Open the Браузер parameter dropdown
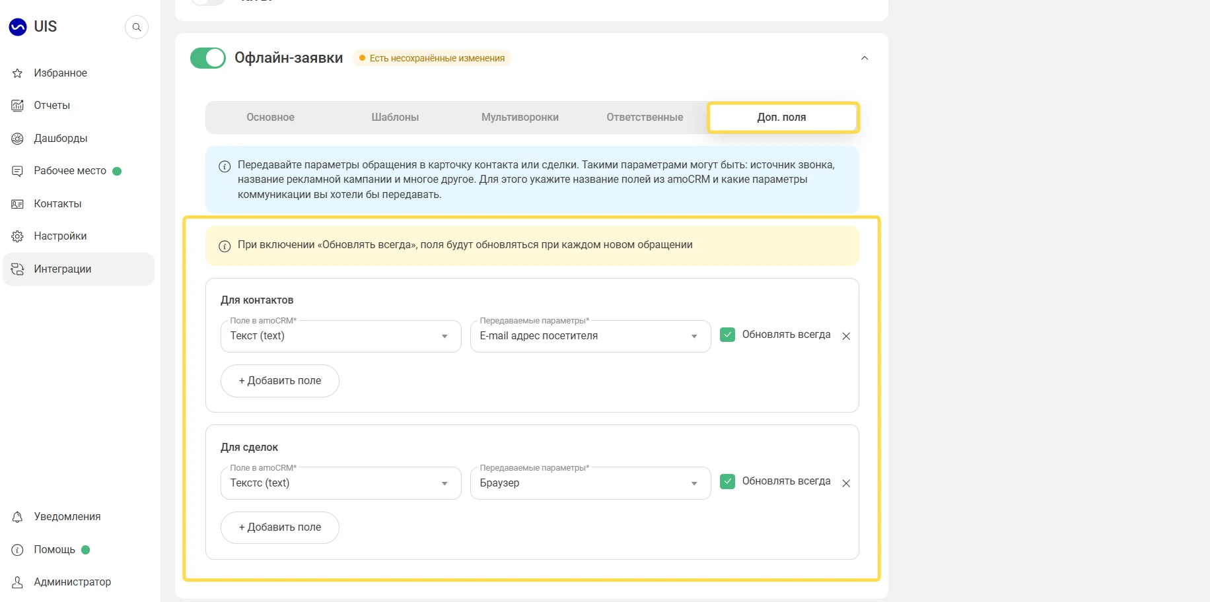Image resolution: width=1210 pixels, height=602 pixels. tap(590, 483)
